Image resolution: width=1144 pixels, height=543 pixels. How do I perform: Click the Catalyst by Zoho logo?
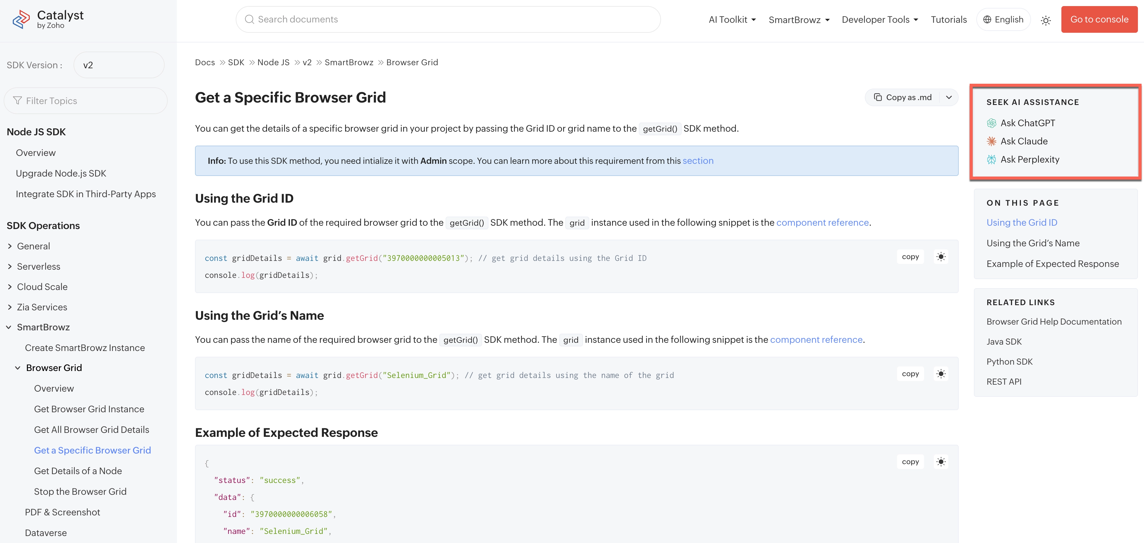[47, 19]
